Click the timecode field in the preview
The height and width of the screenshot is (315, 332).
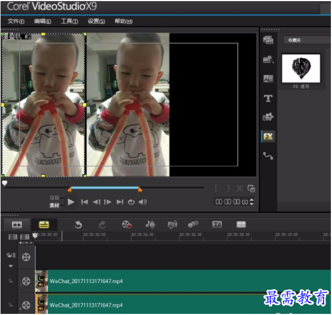pos(232,202)
